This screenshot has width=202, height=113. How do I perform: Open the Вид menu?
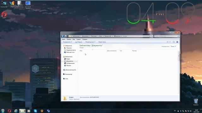pyautogui.click(x=74, y=39)
